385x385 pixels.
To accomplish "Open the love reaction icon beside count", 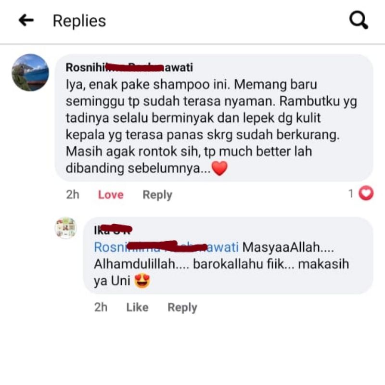I will (x=366, y=193).
